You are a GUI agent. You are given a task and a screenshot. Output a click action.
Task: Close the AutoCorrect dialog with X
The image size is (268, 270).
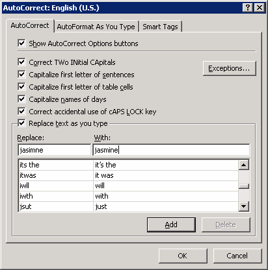260,8
